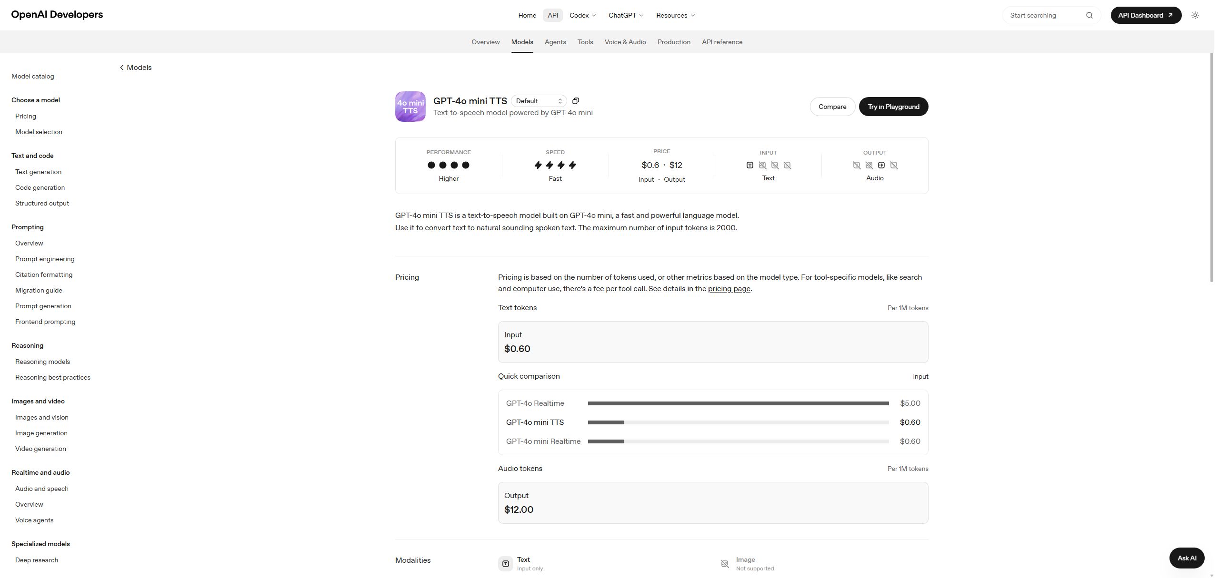Click GPT-4o Realtime in quick comparison
This screenshot has width=1219, height=578.
coord(535,403)
